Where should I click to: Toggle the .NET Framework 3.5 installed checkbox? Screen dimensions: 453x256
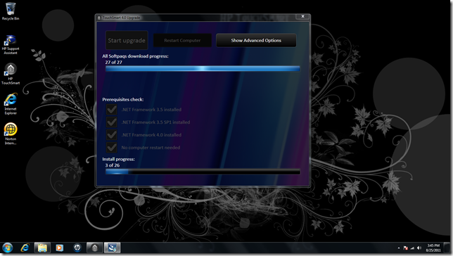(x=112, y=110)
